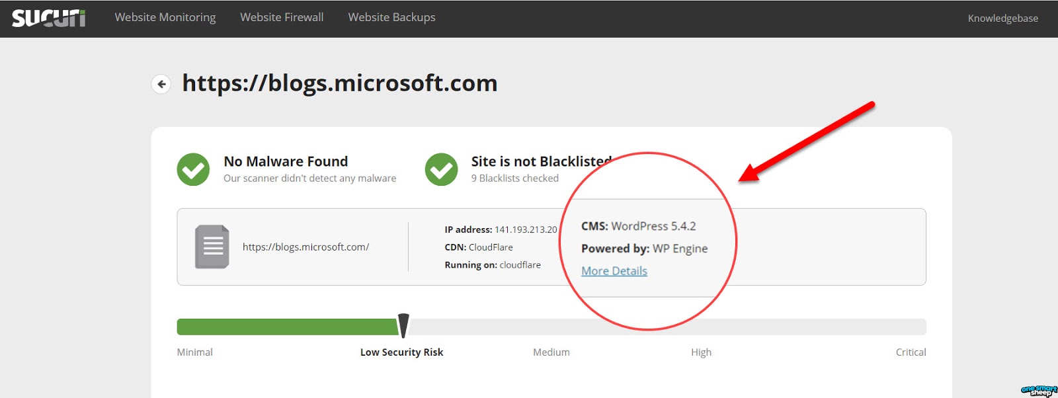Select the Running on: cloudflare entry

click(493, 265)
